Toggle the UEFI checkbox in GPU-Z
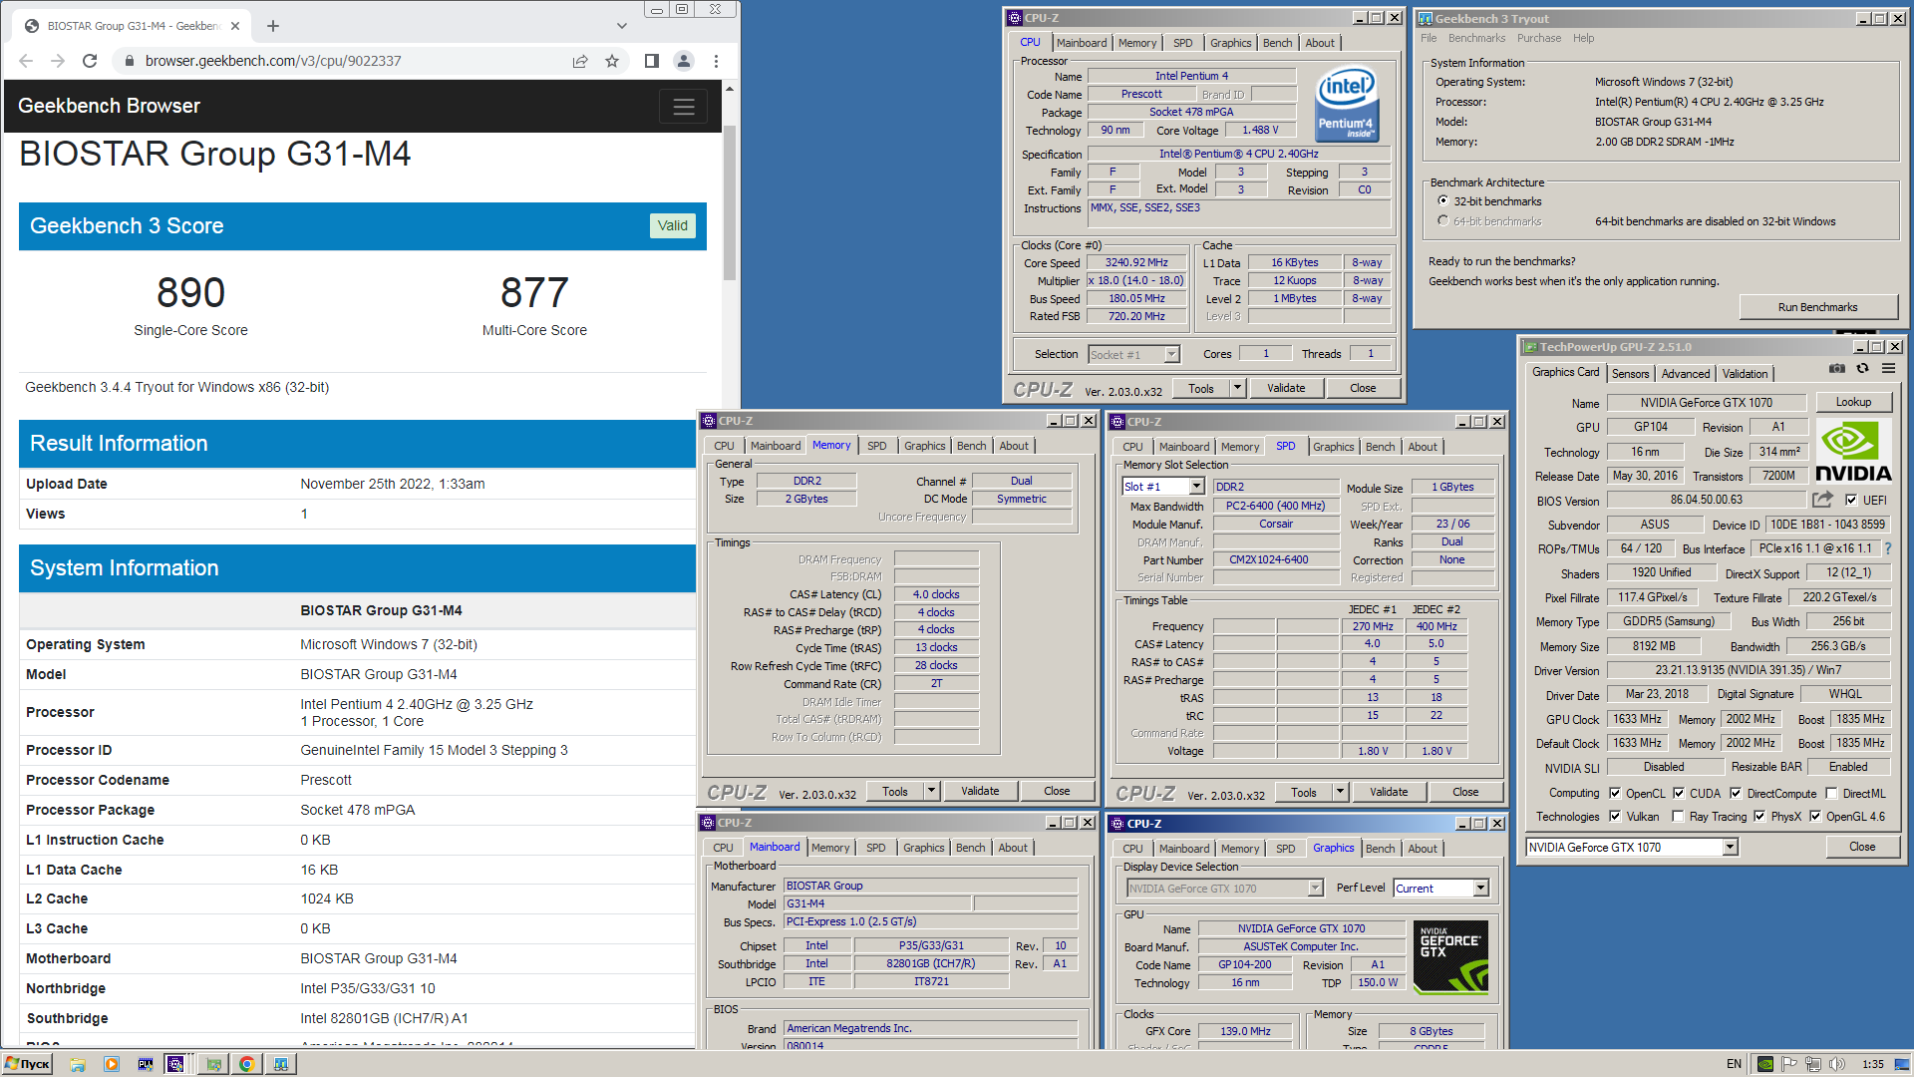 [1851, 501]
